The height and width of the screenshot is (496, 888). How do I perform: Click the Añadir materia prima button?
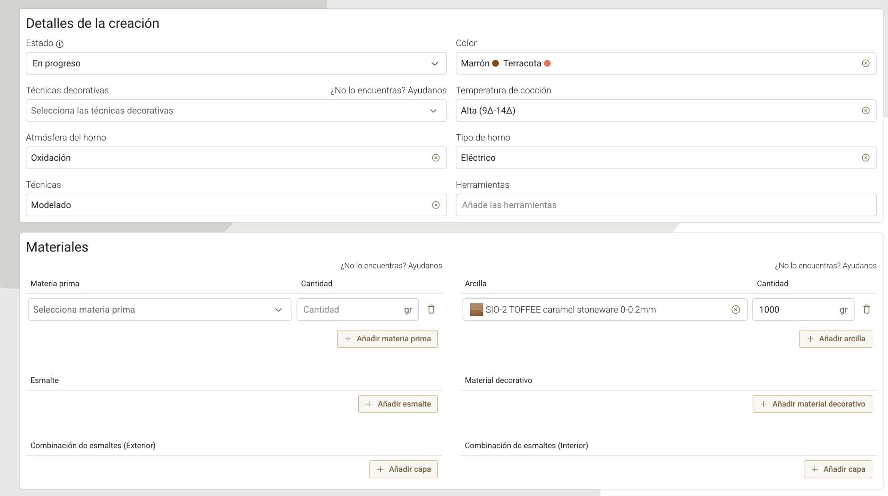point(387,339)
